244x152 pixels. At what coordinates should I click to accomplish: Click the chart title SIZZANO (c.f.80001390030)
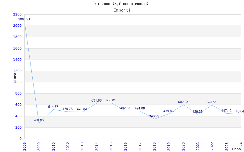[122, 4]
